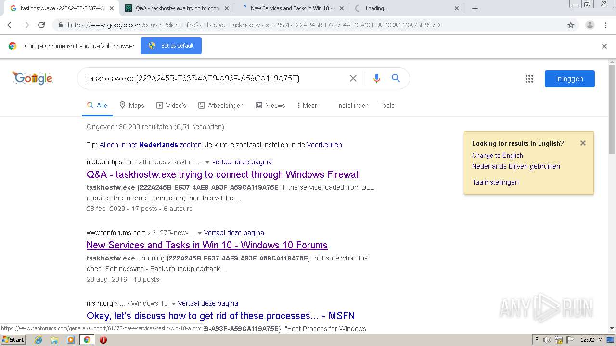This screenshot has width=616, height=346.
Task: Open the volume control in system tray
Action: click(x=547, y=340)
